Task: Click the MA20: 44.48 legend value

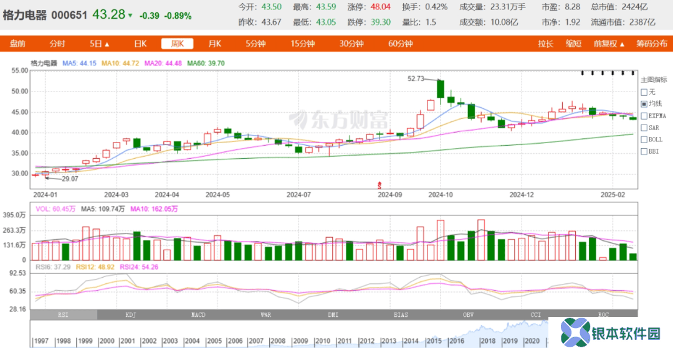Action: click(x=162, y=63)
